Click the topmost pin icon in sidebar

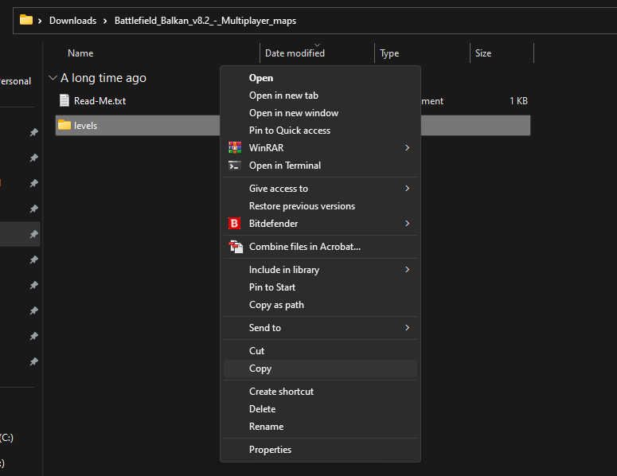coord(33,133)
